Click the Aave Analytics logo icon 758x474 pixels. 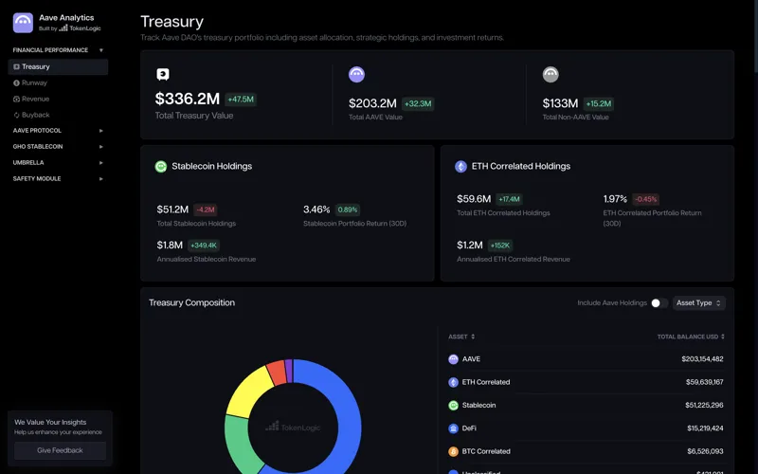[23, 23]
